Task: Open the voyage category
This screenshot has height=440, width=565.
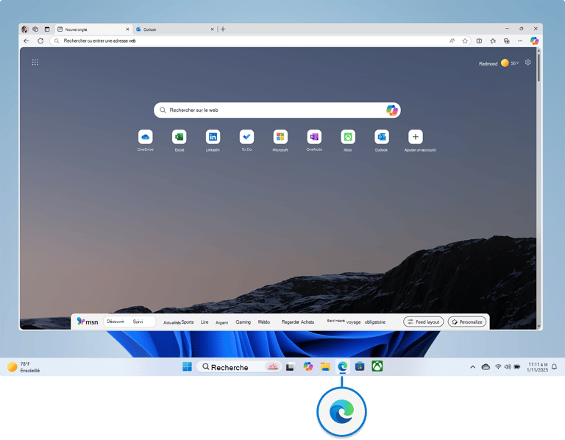Action: click(x=353, y=322)
